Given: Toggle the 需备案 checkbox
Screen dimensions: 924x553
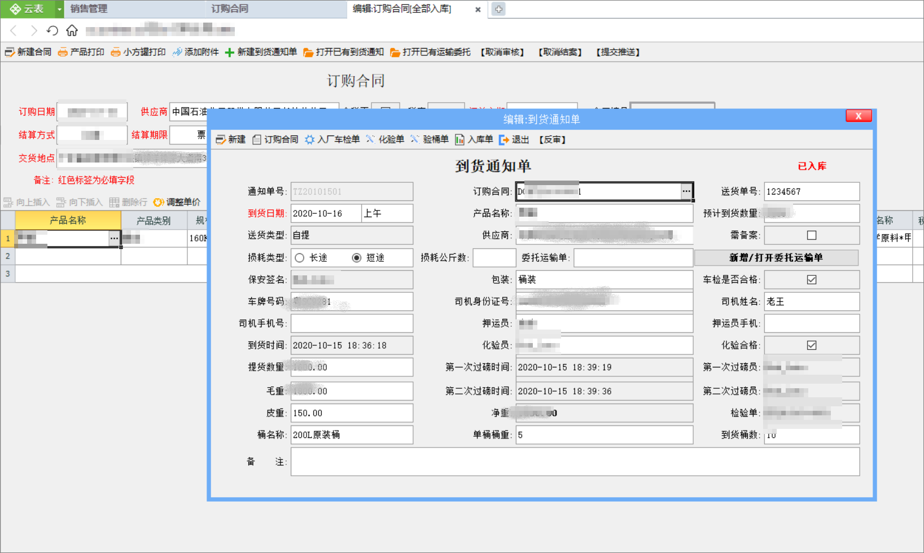Looking at the screenshot, I should 812,235.
